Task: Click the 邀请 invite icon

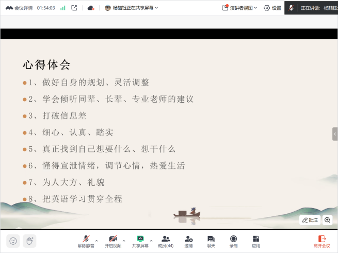Action: coord(189,241)
